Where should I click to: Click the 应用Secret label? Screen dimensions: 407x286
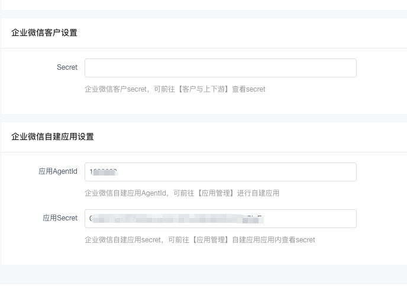point(60,218)
